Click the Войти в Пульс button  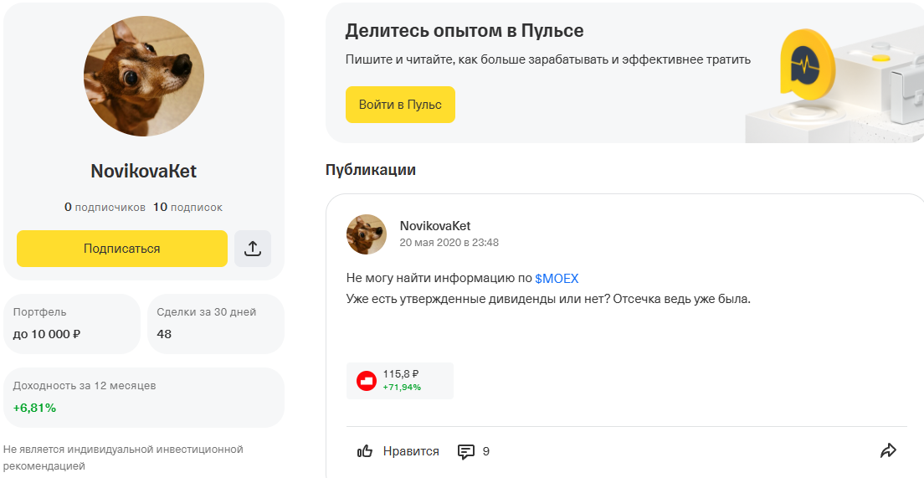tap(400, 105)
